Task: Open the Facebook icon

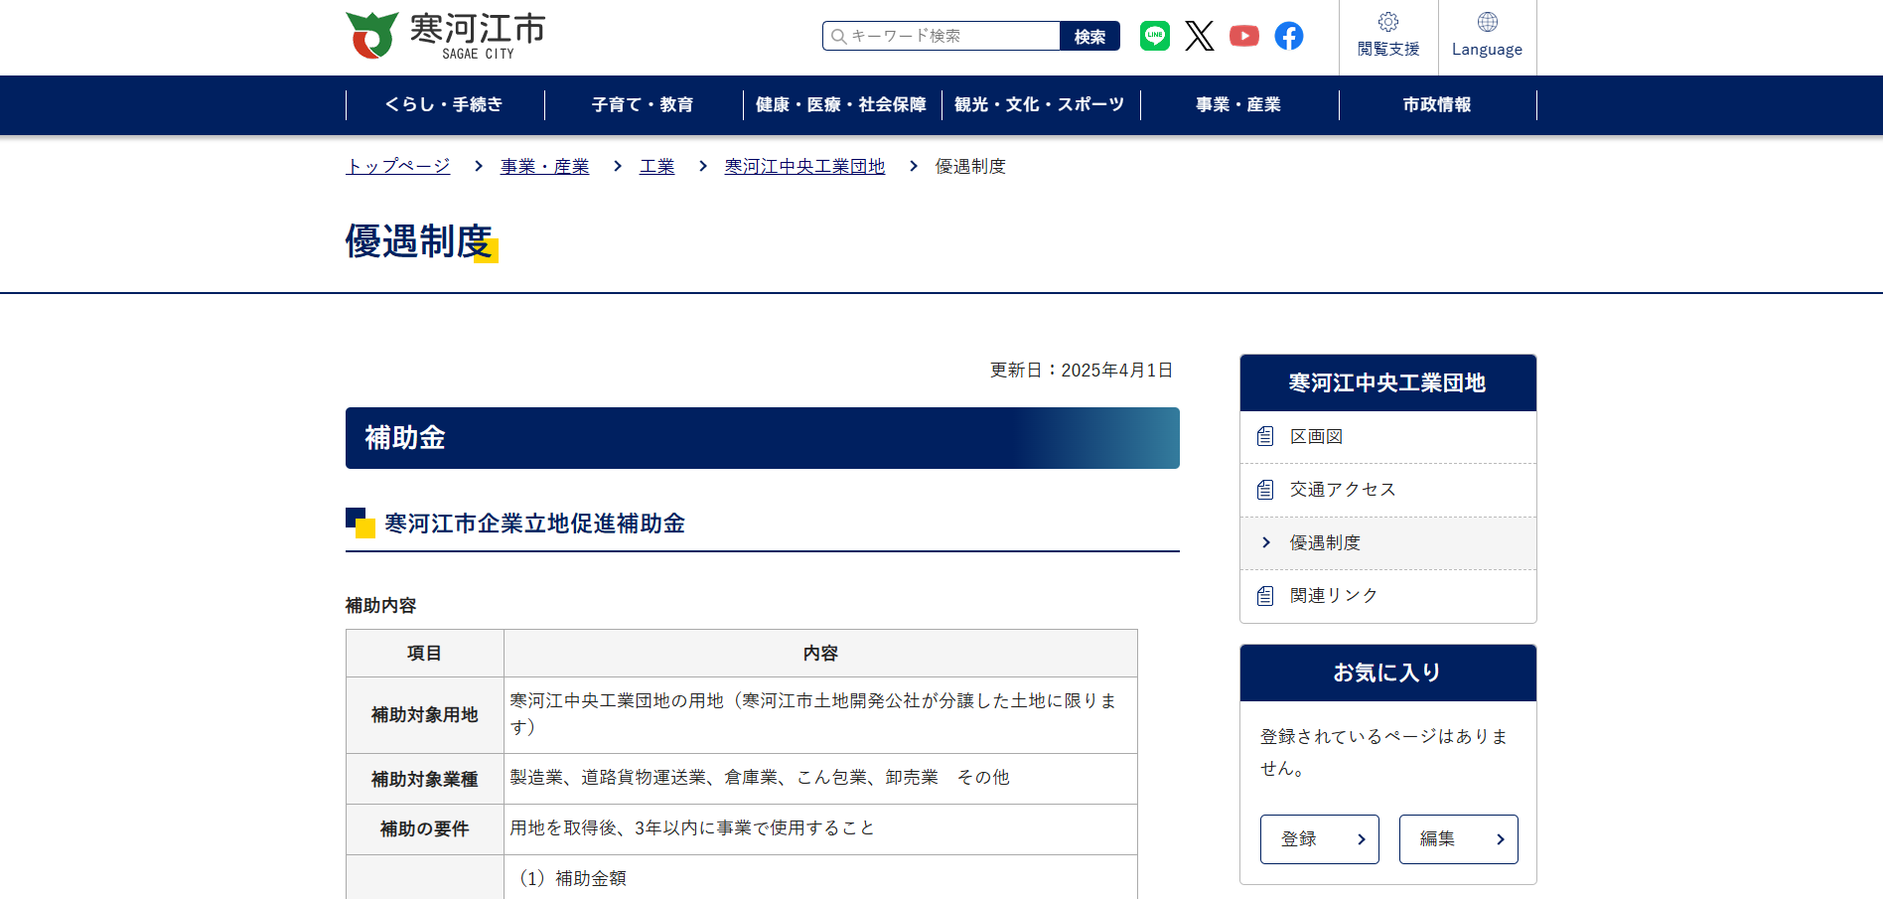Action: 1289,36
